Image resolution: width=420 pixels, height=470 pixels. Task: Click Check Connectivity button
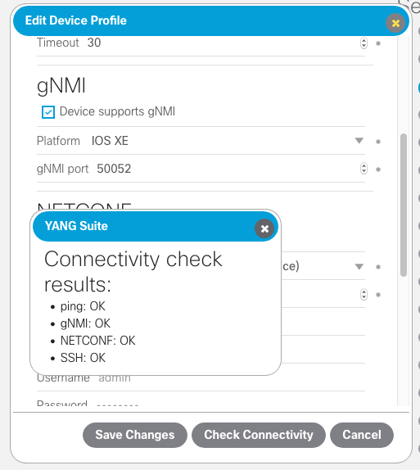259,435
